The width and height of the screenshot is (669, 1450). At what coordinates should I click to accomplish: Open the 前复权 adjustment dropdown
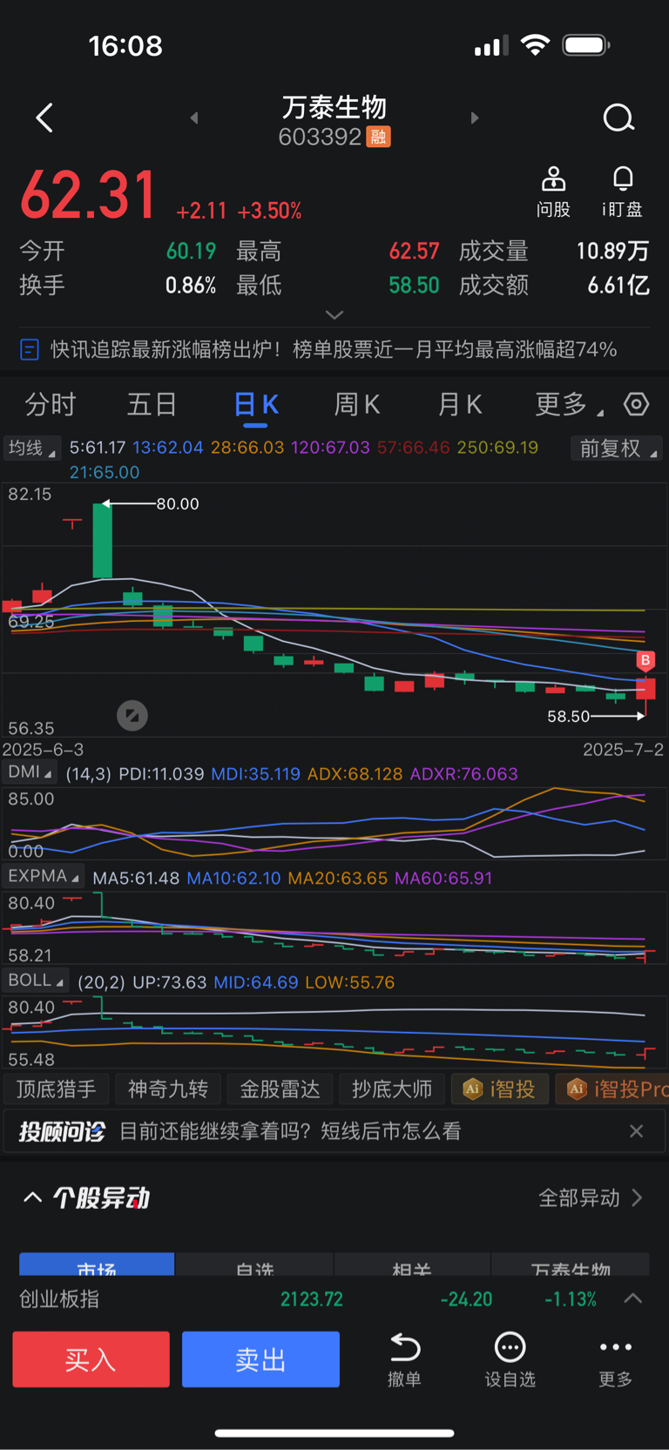click(618, 448)
